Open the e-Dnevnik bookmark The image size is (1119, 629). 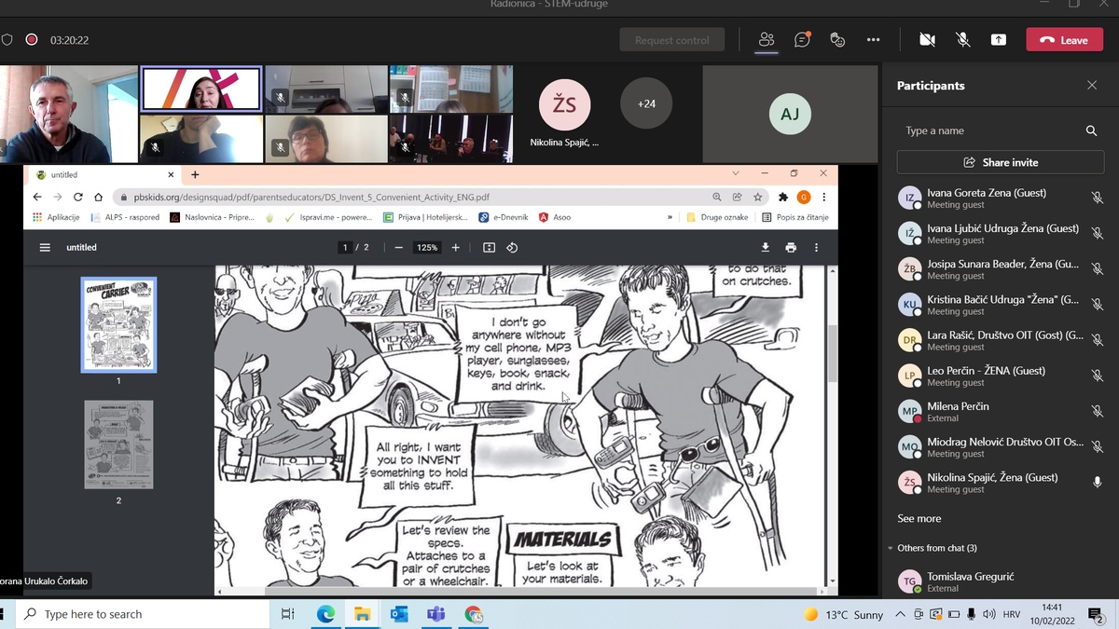click(x=504, y=217)
